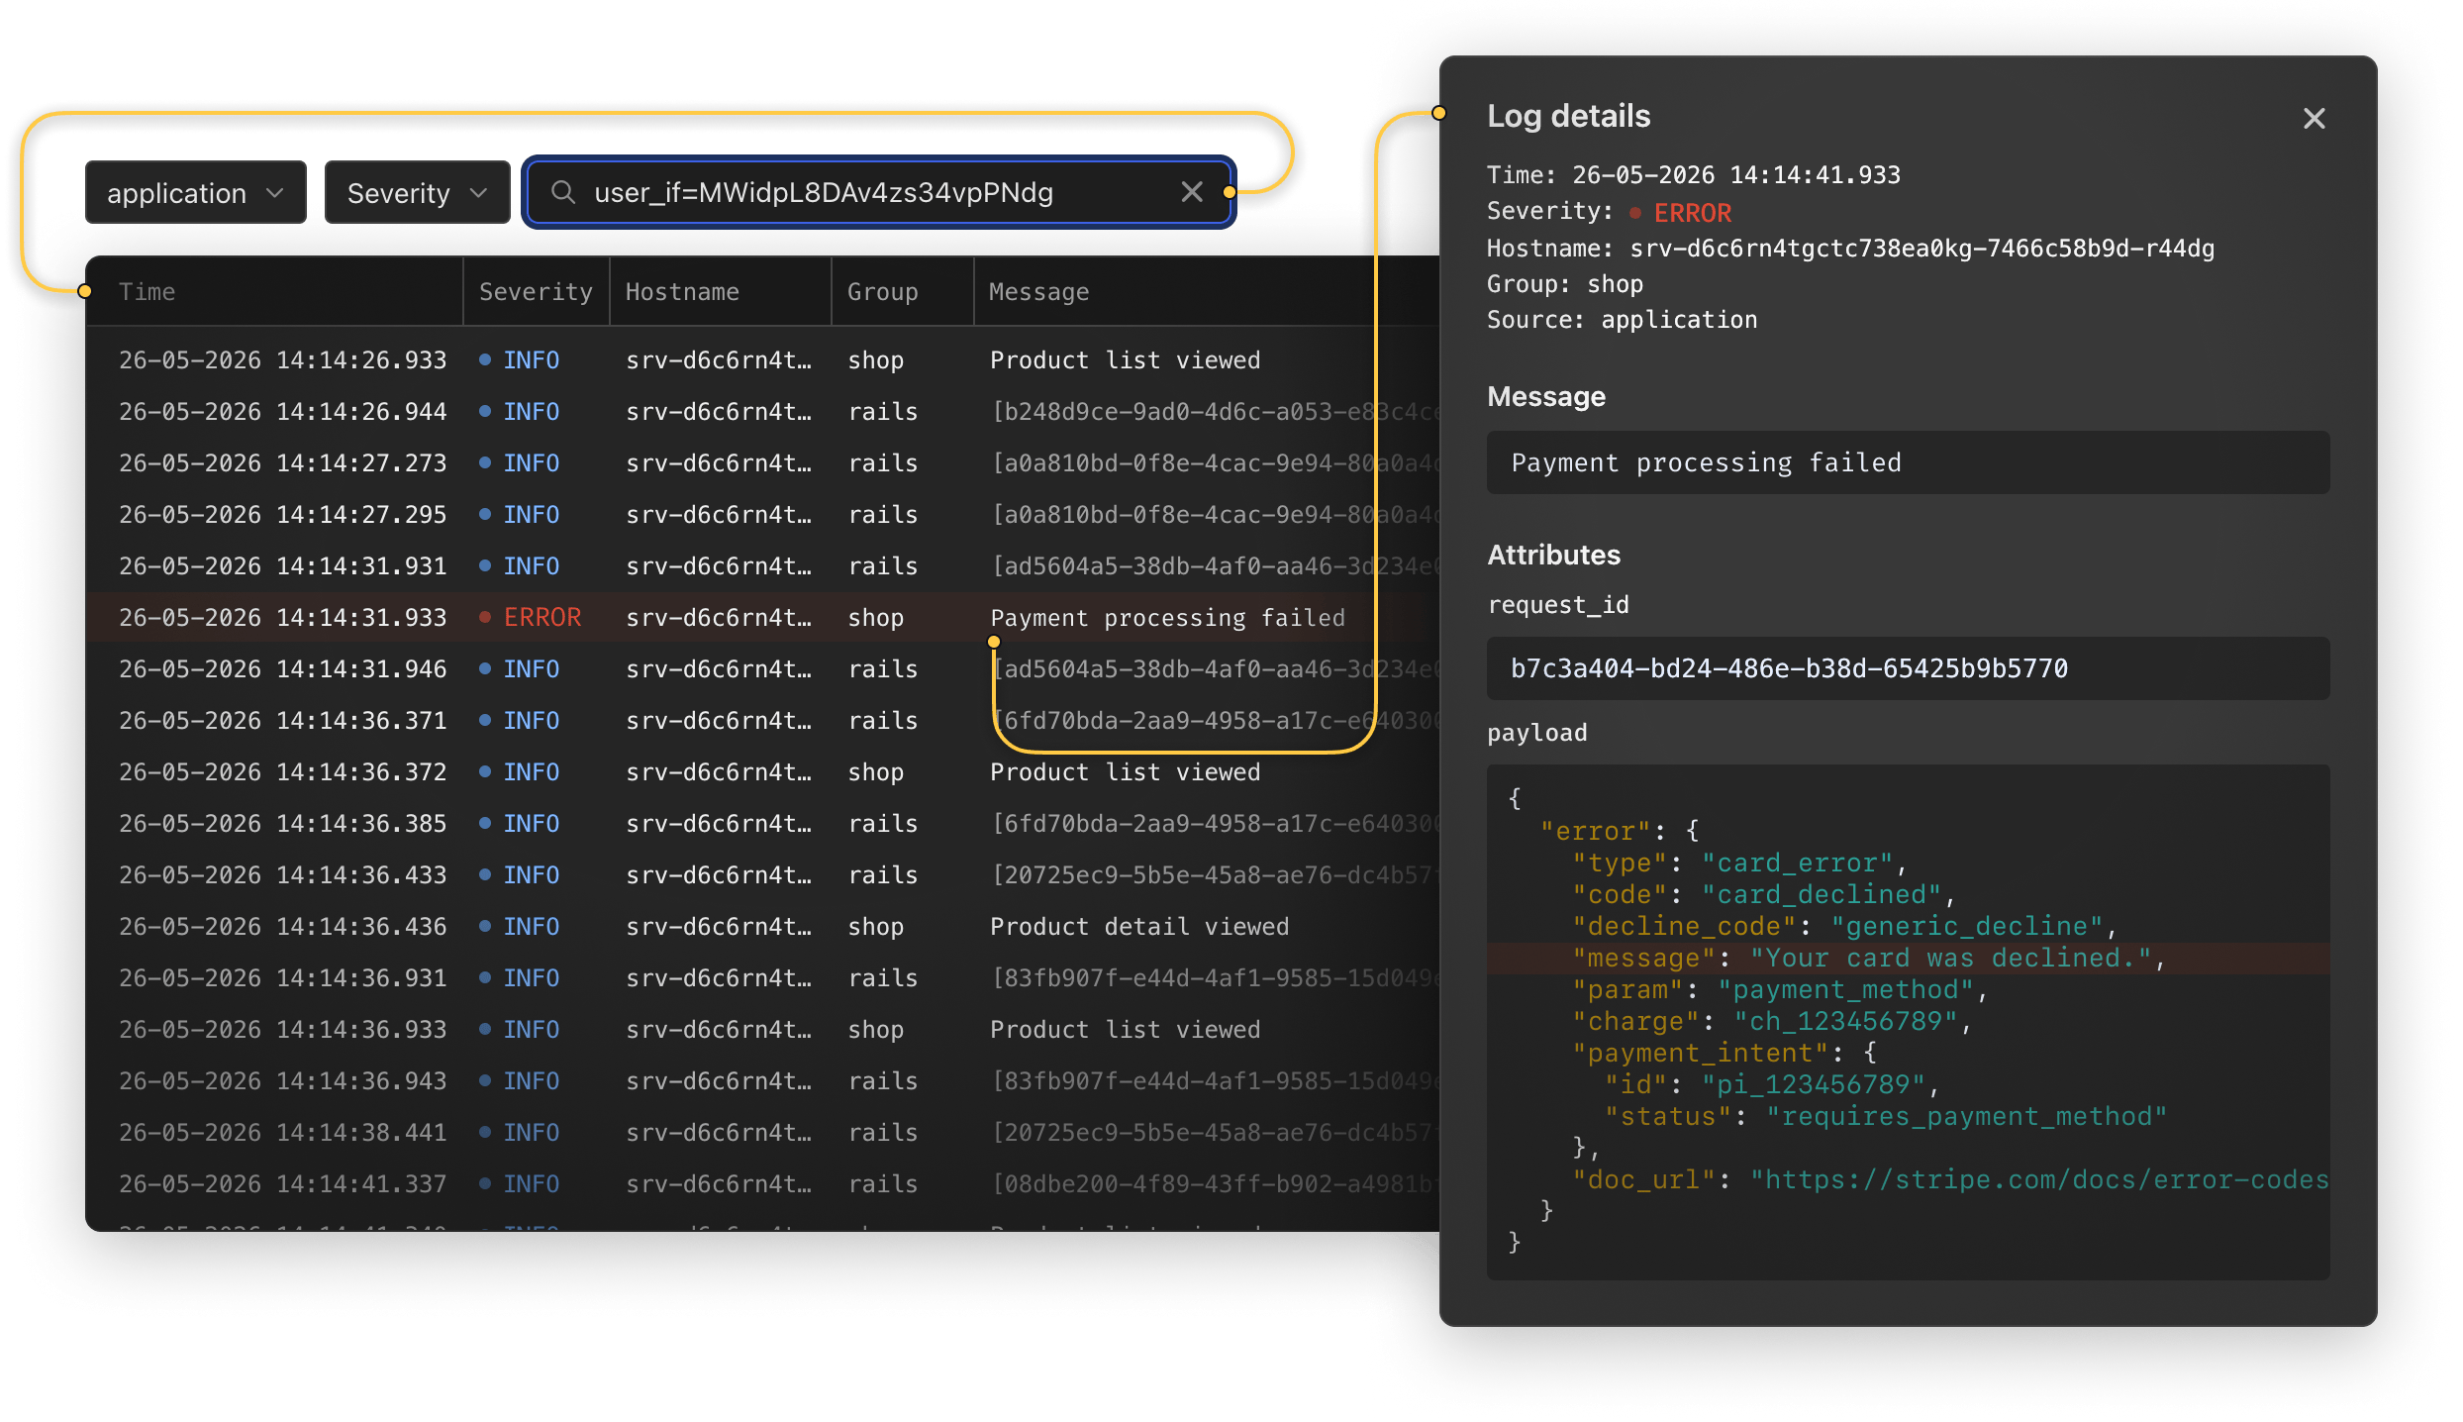Viewport: 2463px width, 1422px height.
Task: Click the "requires_payment_method" status value
Action: pyautogui.click(x=1966, y=1116)
